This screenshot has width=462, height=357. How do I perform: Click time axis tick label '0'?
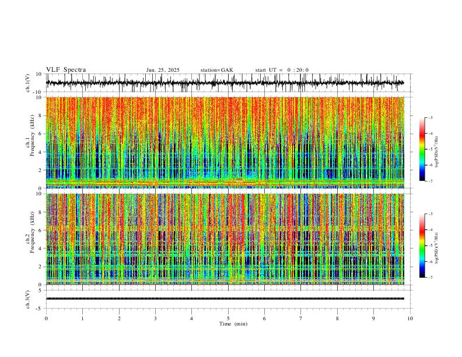46,318
